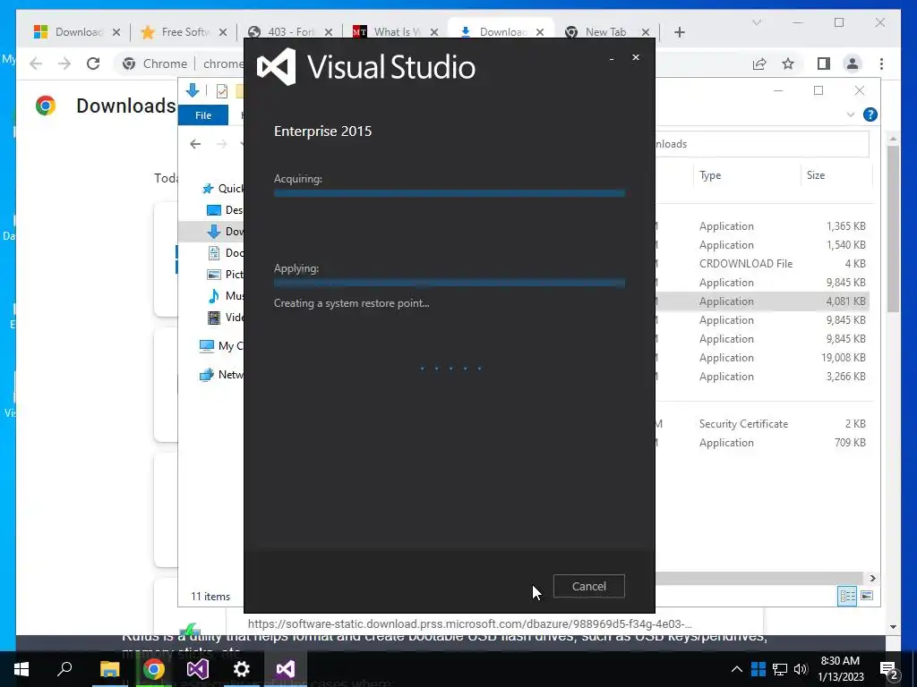The image size is (917, 687).
Task: Switch Explorer to details view icon
Action: (847, 596)
